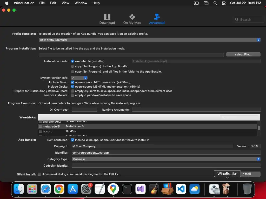
Task: Open Spotlight search in menu bar
Action: click(x=215, y=3)
